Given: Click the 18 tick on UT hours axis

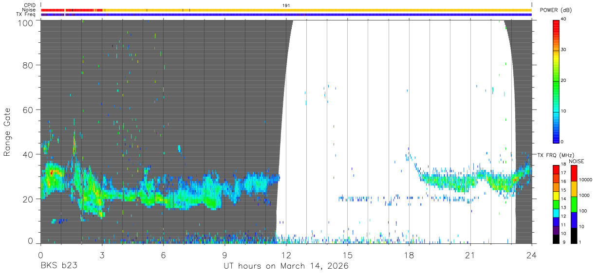Looking at the screenshot, I should coord(409,255).
